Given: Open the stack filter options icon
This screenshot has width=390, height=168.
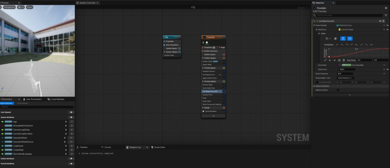Looking at the screenshot, I should coord(386,15).
